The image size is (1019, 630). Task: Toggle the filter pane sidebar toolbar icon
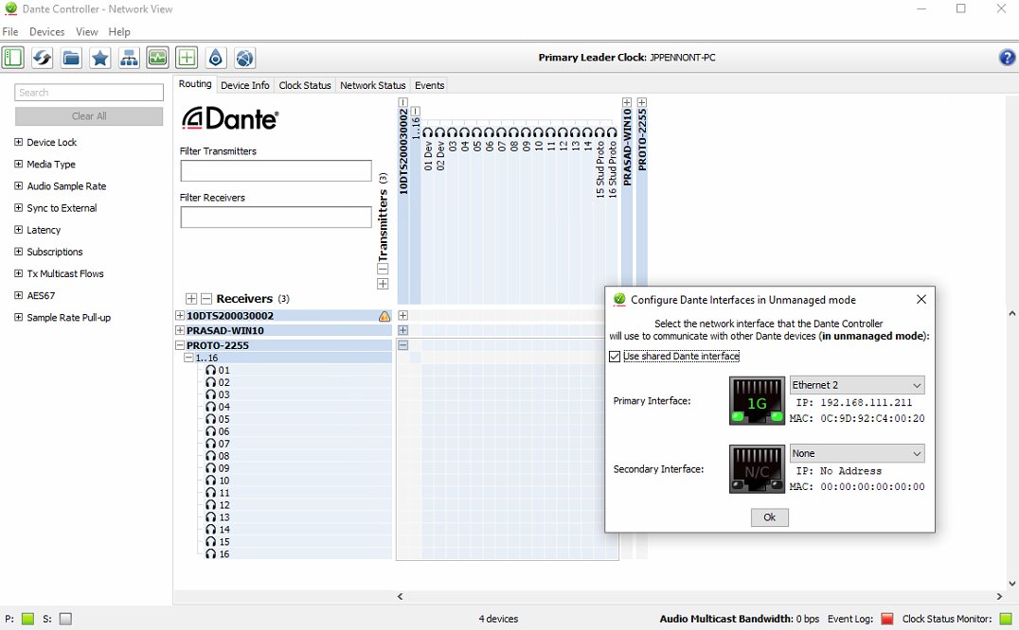(13, 58)
